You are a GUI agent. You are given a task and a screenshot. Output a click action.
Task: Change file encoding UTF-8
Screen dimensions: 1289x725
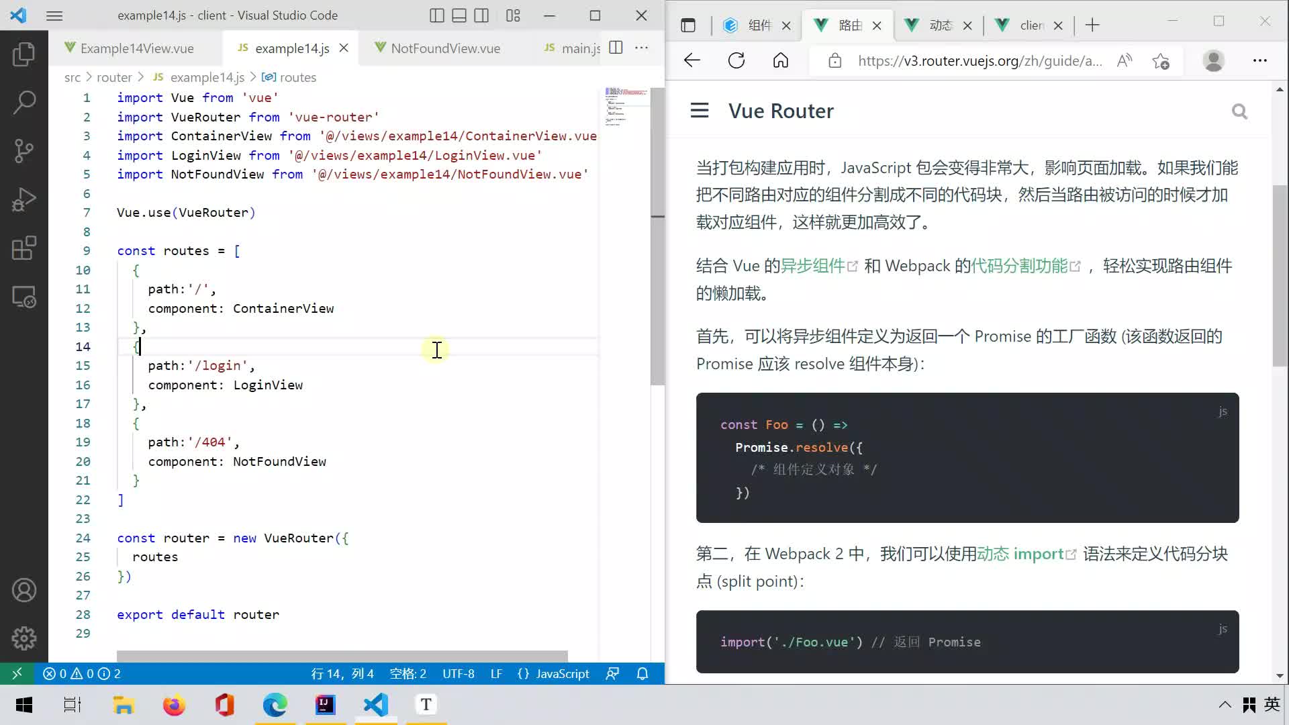click(459, 673)
